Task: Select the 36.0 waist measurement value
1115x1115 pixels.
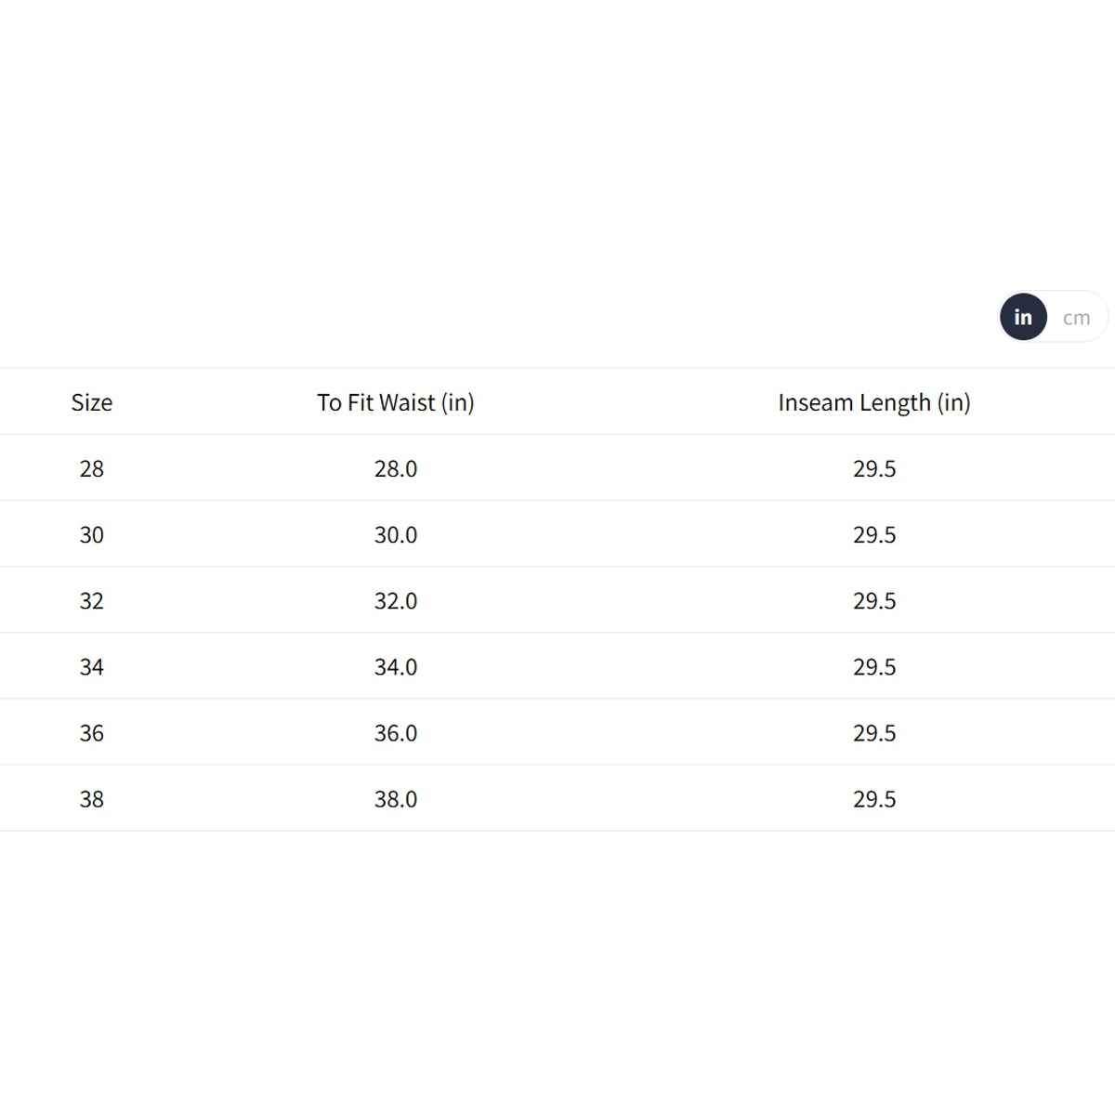Action: [x=395, y=733]
